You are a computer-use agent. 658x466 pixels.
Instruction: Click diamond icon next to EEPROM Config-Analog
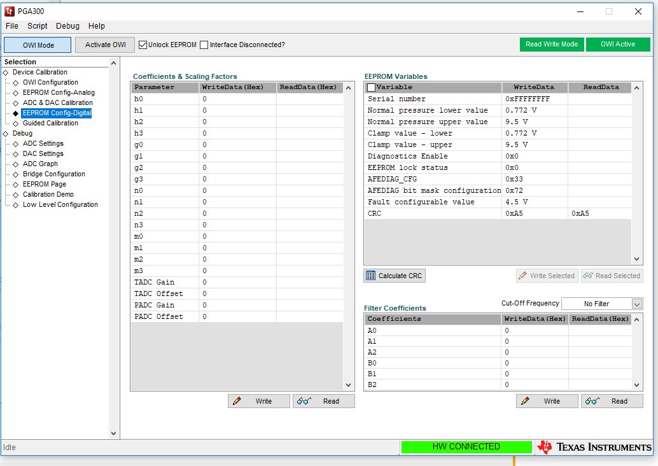pos(15,93)
